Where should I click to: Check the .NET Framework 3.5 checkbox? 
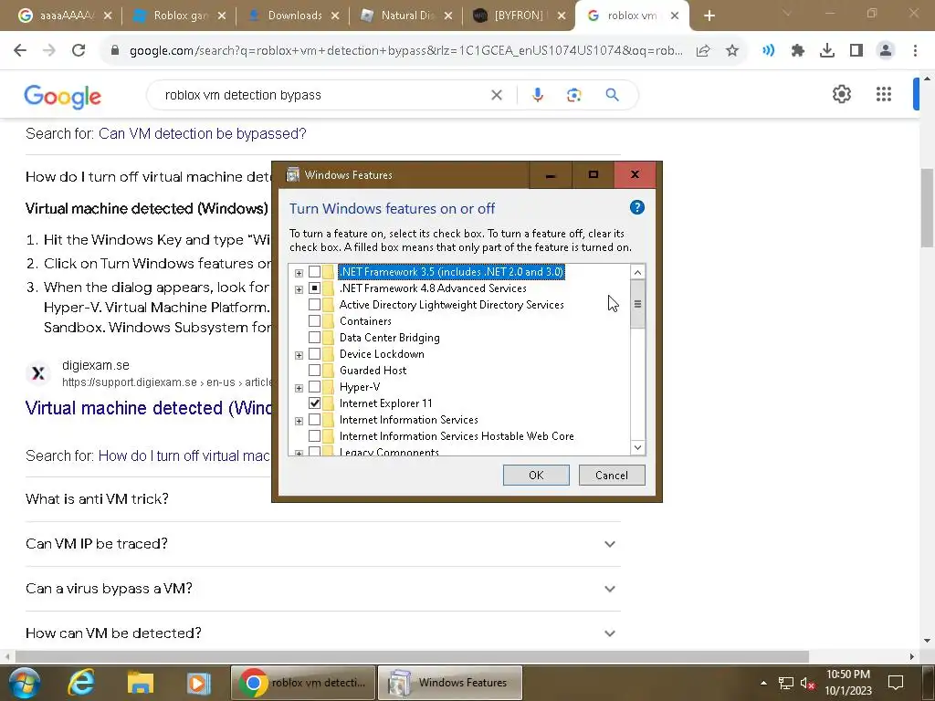314,272
